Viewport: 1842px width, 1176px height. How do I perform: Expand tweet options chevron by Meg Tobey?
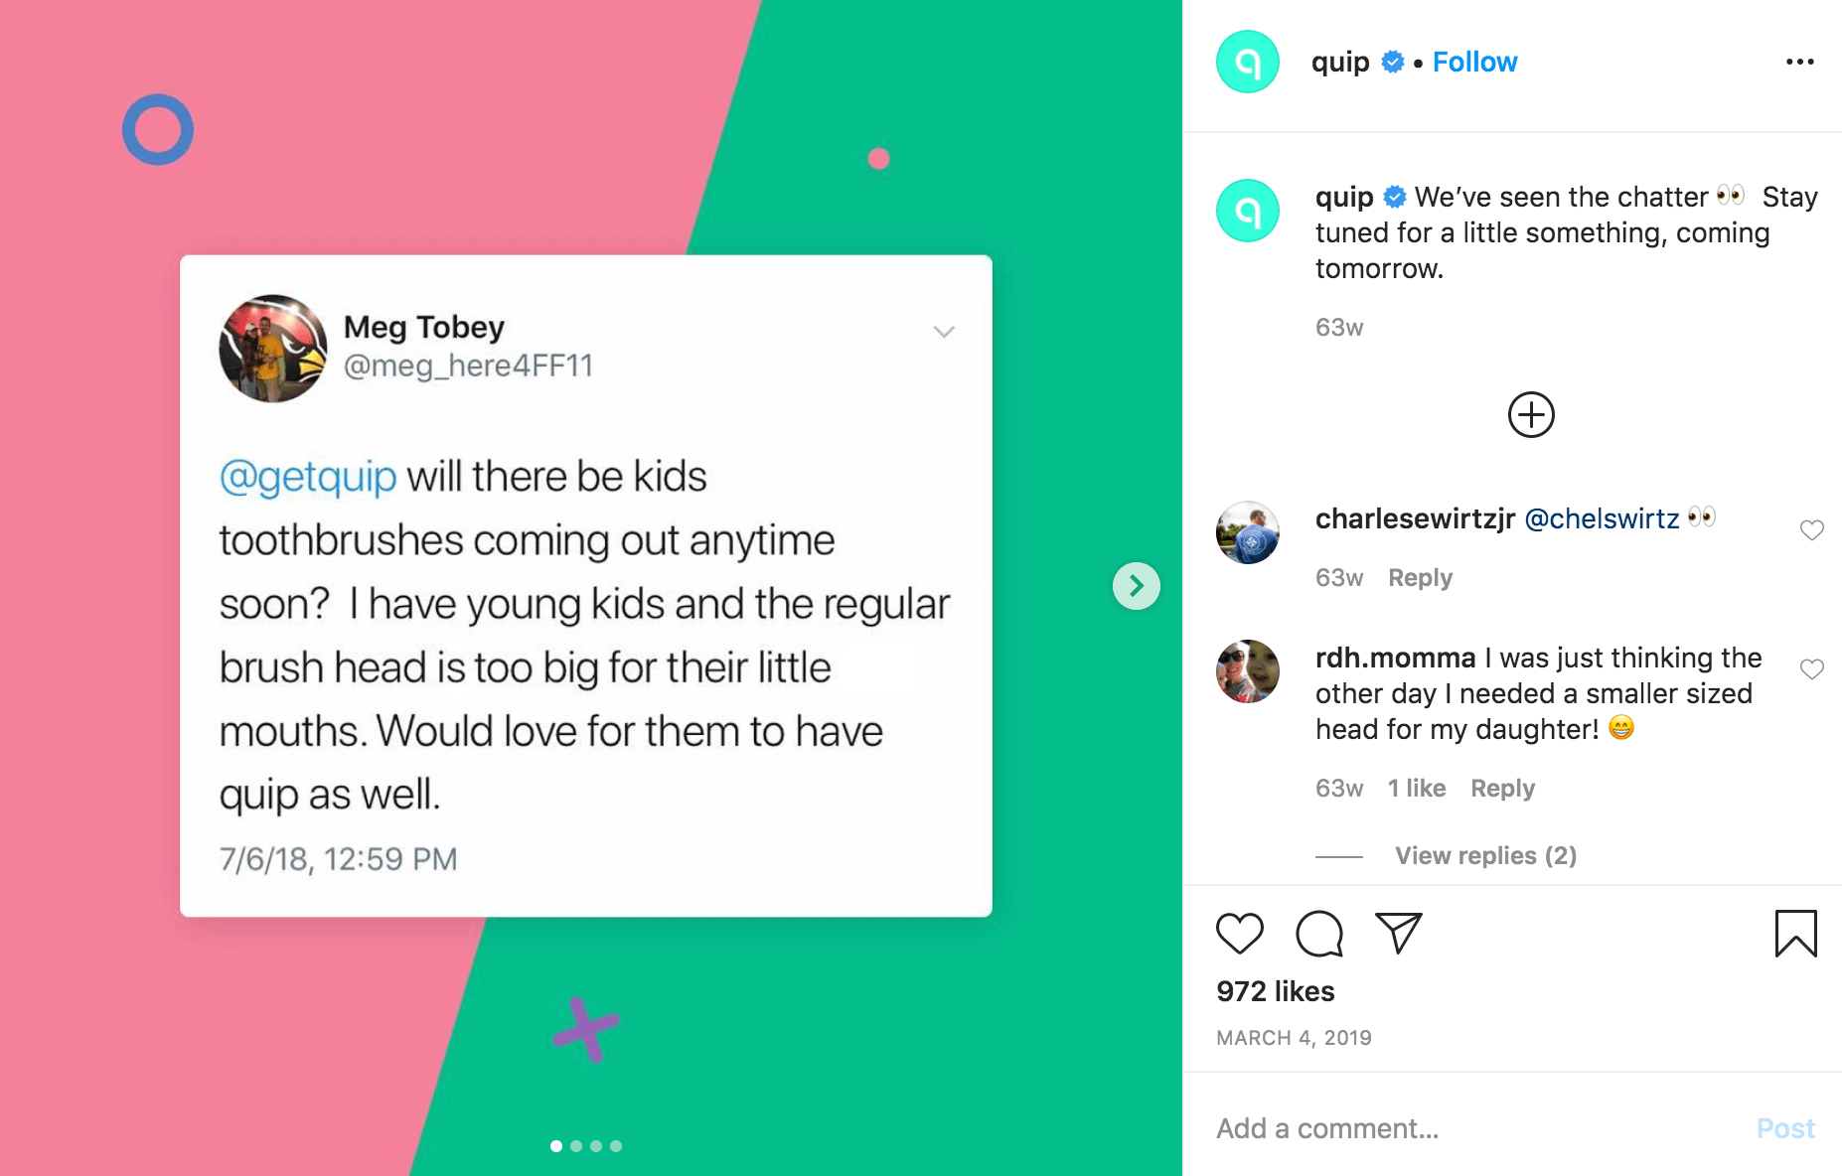point(944,332)
